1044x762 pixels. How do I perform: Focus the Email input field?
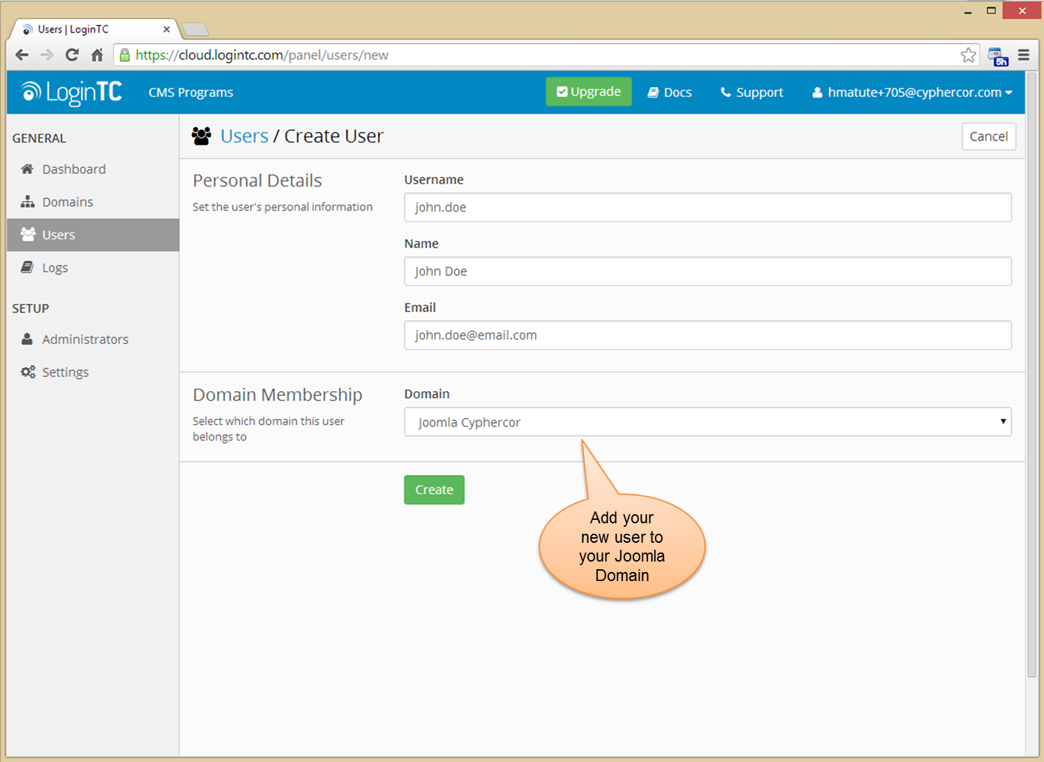(708, 335)
